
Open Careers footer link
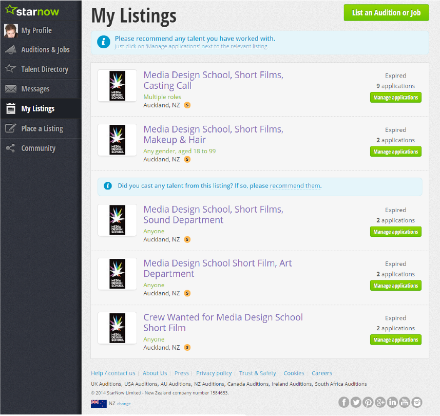322,373
